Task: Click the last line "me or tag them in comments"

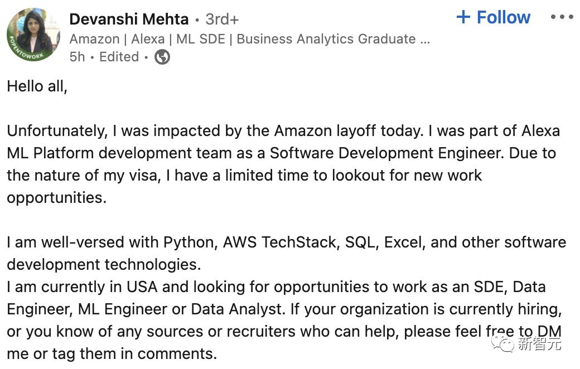Action: click(x=112, y=353)
